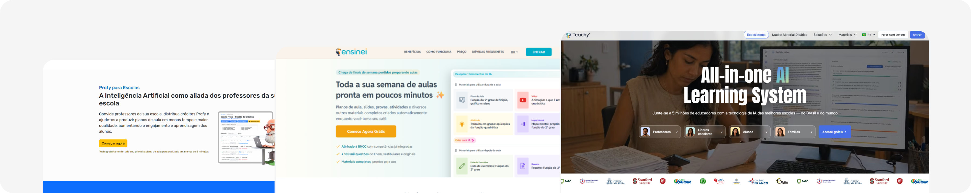The height and width of the screenshot is (193, 971).
Task: Open Como Funciona in ensinei navigation
Action: [x=439, y=52]
